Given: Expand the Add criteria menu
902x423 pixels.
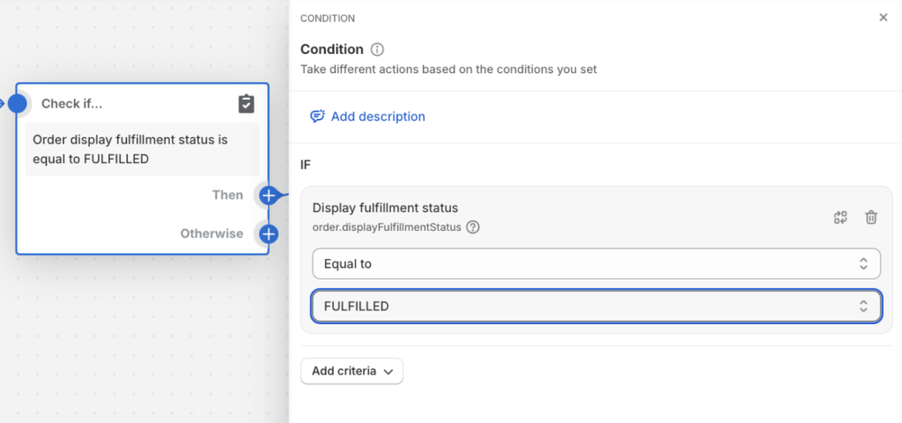Looking at the screenshot, I should coord(352,371).
